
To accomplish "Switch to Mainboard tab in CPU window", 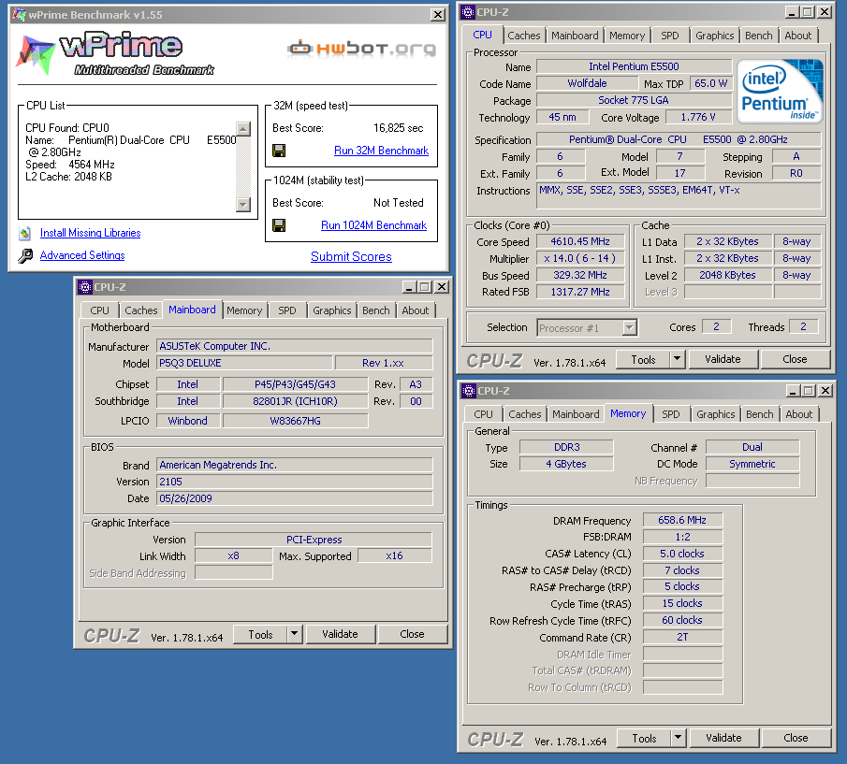I will [575, 36].
